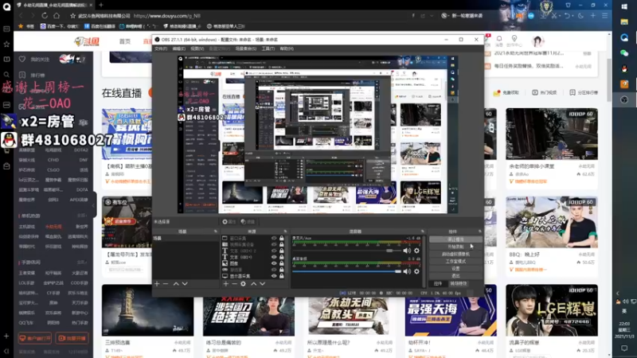Click the Stop Streaming button in OBS
The width and height of the screenshot is (637, 358).
pos(455,239)
